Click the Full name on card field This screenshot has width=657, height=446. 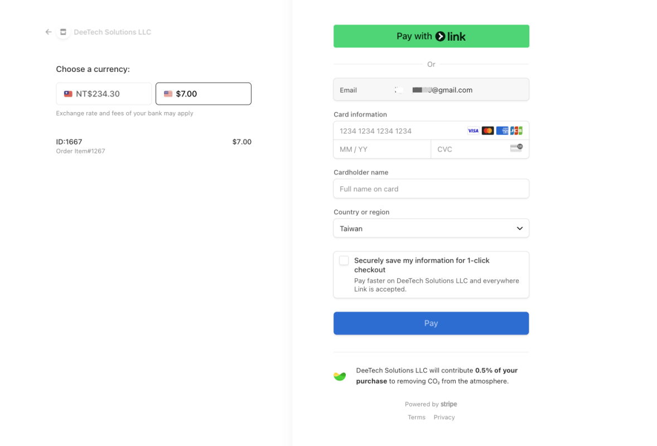tap(431, 189)
